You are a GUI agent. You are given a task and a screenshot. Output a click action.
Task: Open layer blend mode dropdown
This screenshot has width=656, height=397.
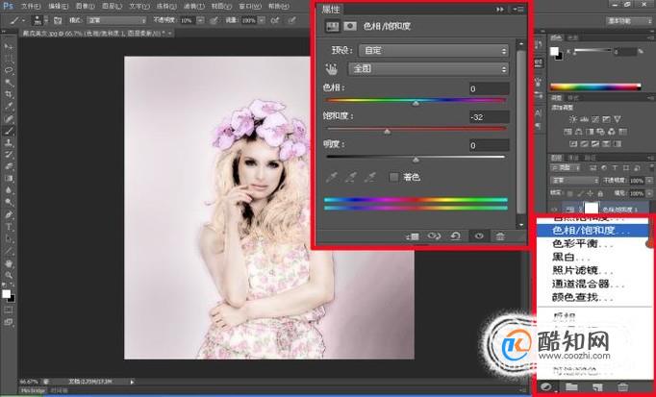574,181
